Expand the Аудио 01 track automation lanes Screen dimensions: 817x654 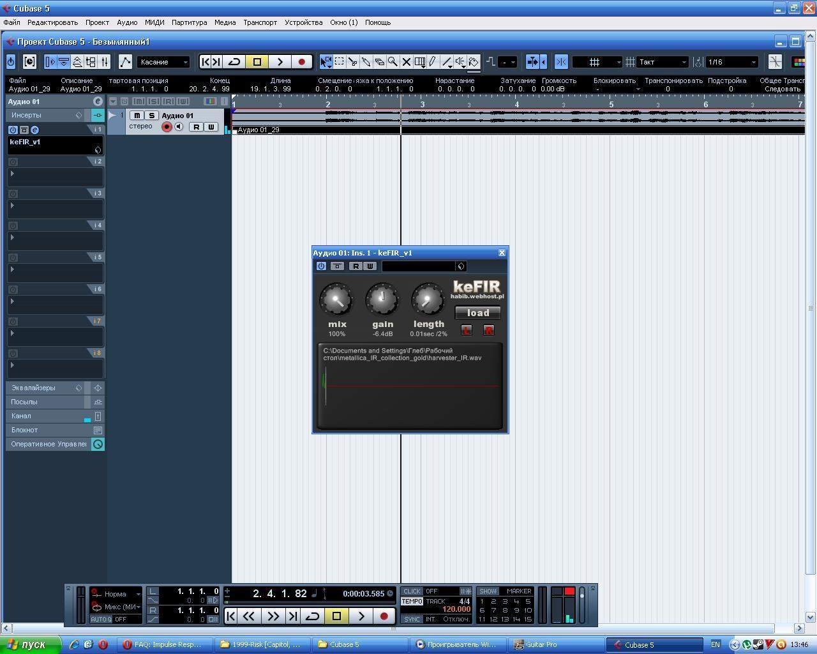(112, 116)
